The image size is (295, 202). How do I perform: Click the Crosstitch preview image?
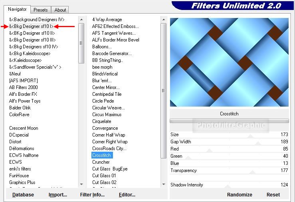pos(229,62)
